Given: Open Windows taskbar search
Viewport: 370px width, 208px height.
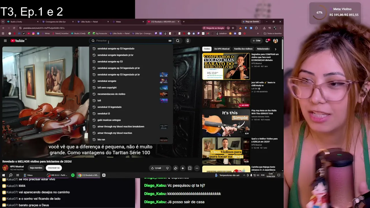Looking at the screenshot, I should point(11,175).
